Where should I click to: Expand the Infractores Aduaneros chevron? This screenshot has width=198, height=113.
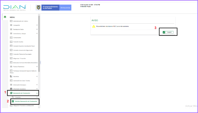point(37,89)
